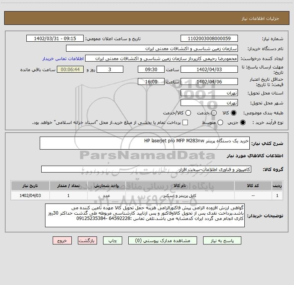Image resolution: width=294 pixels, height=285 pixels.
Task: Select the کالا/خدمت radio button
Action: [x=188, y=113]
